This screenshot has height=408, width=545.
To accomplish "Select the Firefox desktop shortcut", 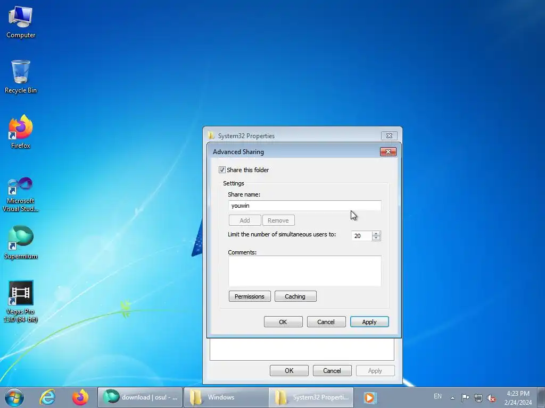I will click(21, 132).
